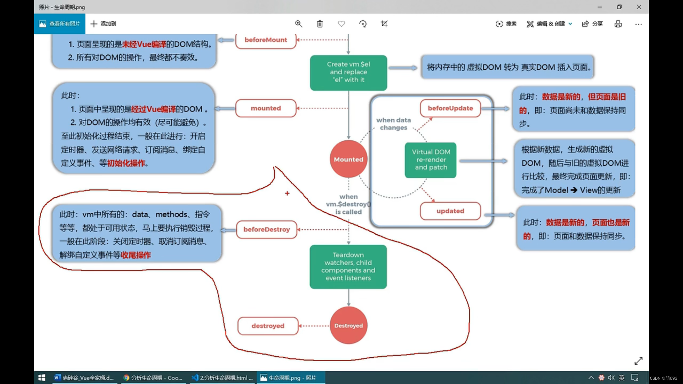Click the volume speaker tray icon
Viewport: 683px width, 384px height.
611,378
